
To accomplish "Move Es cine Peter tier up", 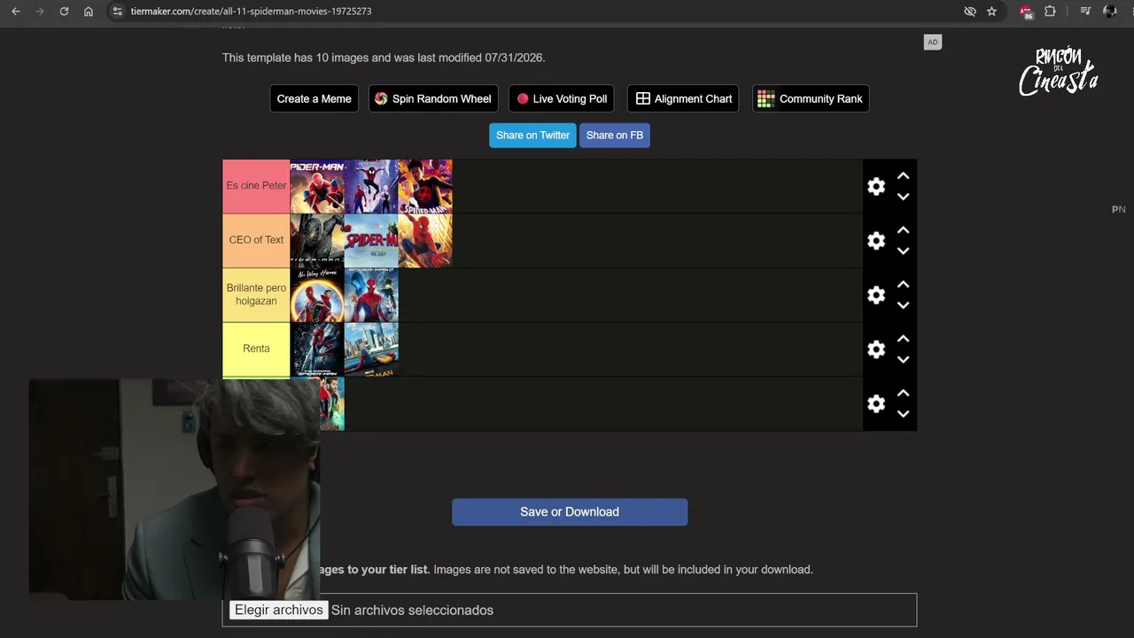I will (x=903, y=176).
